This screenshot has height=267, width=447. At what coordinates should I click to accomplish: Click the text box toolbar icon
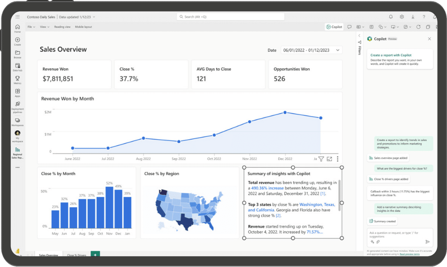(371, 27)
